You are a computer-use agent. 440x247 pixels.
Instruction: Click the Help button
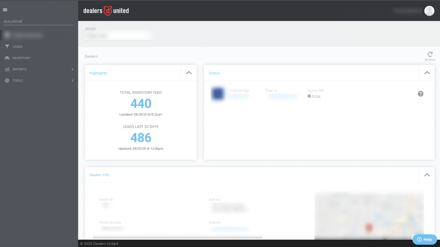click(x=424, y=239)
